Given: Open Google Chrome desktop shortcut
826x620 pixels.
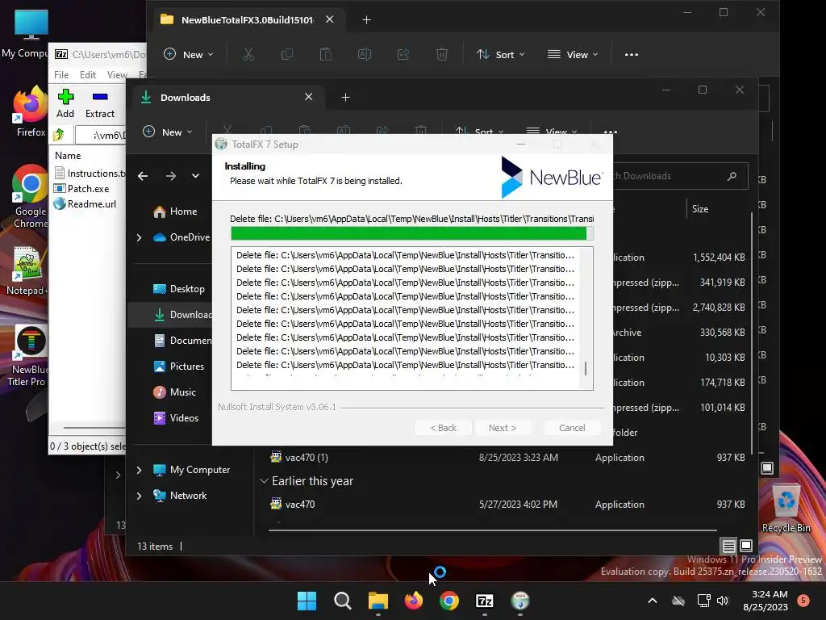Looking at the screenshot, I should click(x=31, y=197).
